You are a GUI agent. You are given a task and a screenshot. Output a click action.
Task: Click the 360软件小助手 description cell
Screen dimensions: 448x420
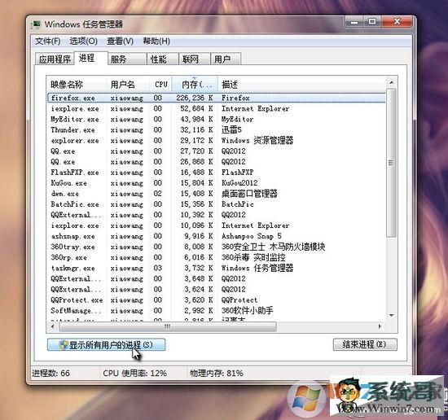coord(248,310)
